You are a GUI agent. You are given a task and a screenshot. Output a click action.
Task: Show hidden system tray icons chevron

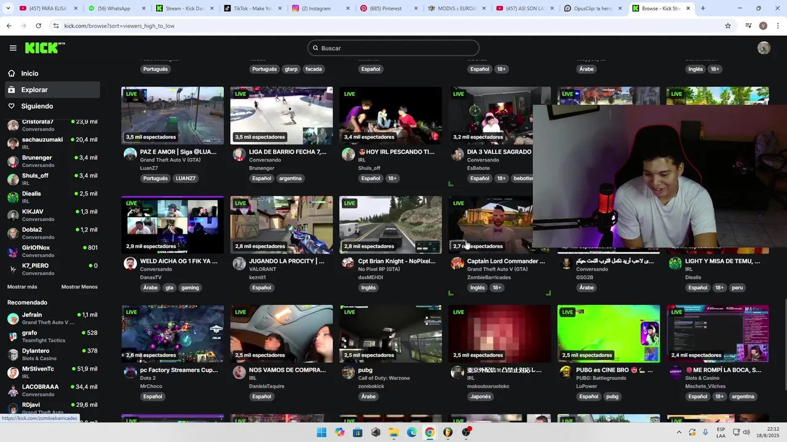[x=679, y=432]
